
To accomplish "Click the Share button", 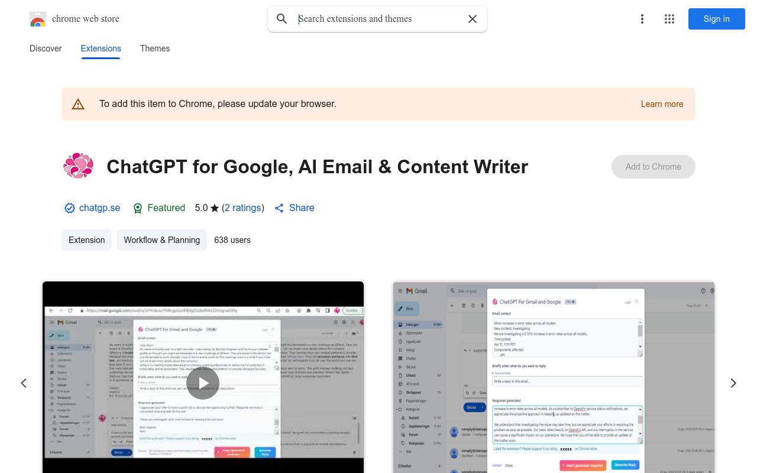I will pos(295,208).
